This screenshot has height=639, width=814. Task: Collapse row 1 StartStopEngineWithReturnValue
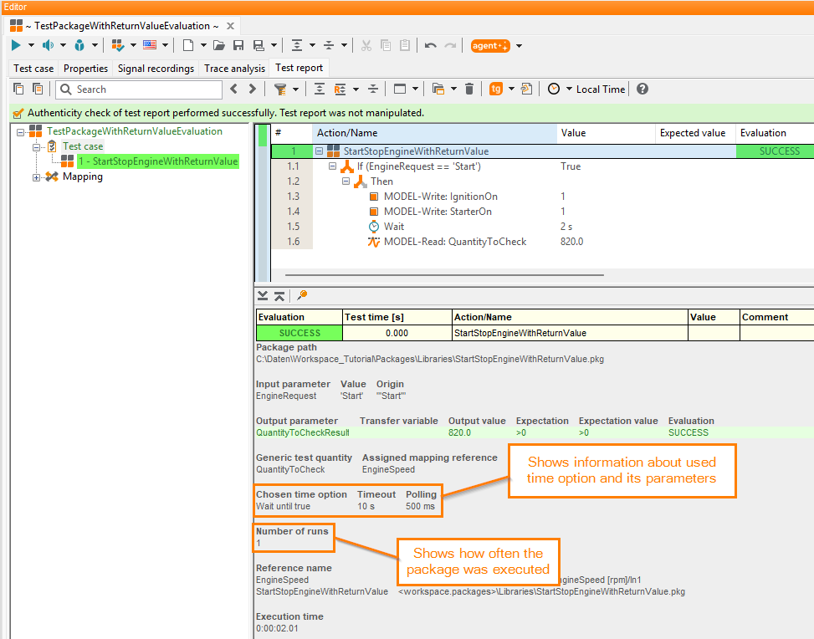(x=320, y=151)
